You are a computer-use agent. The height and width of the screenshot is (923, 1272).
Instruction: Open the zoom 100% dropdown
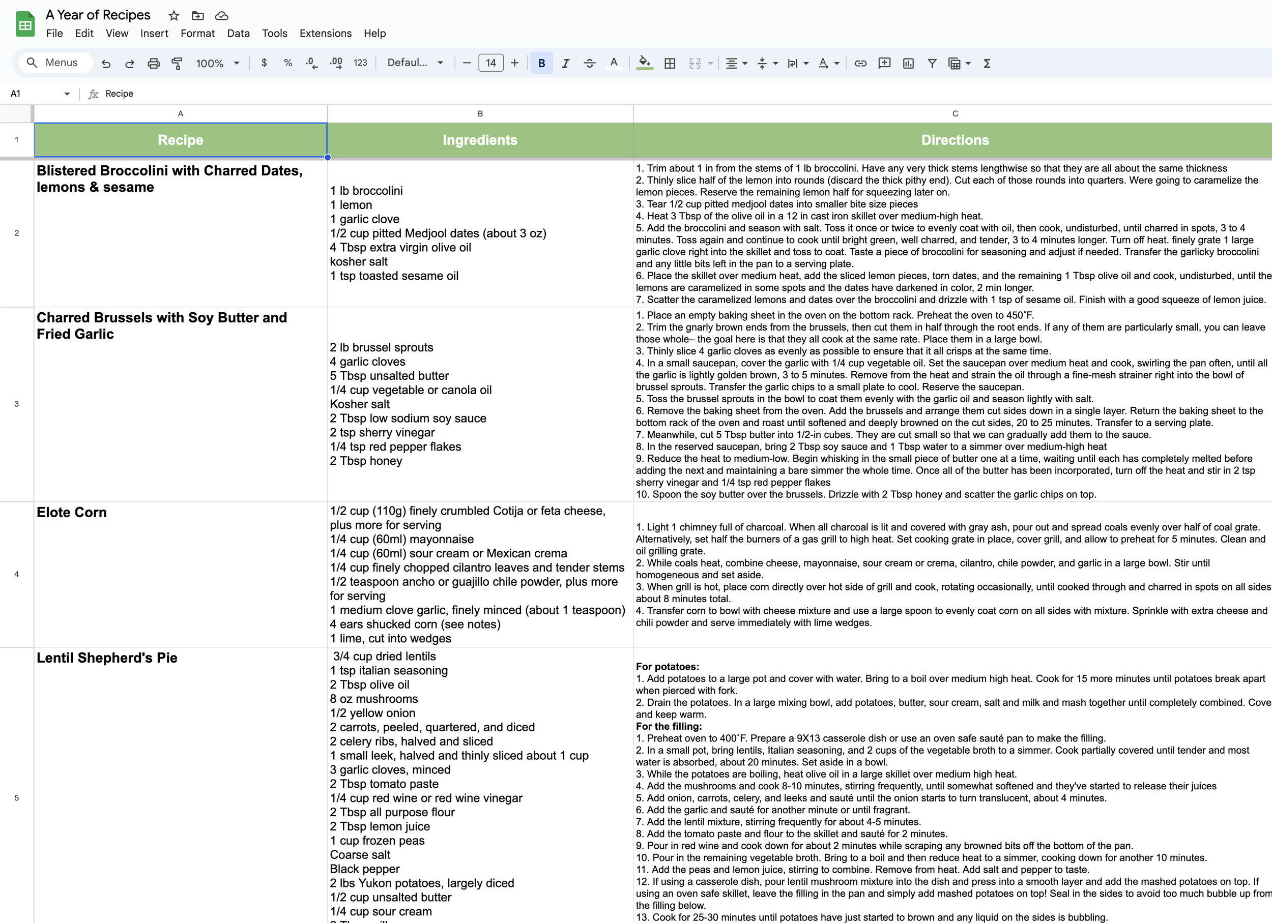coord(218,64)
